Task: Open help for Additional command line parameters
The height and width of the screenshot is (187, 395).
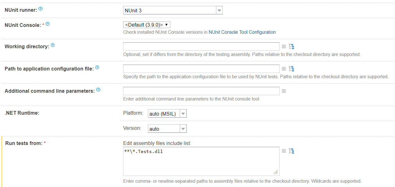Action: pos(98,90)
